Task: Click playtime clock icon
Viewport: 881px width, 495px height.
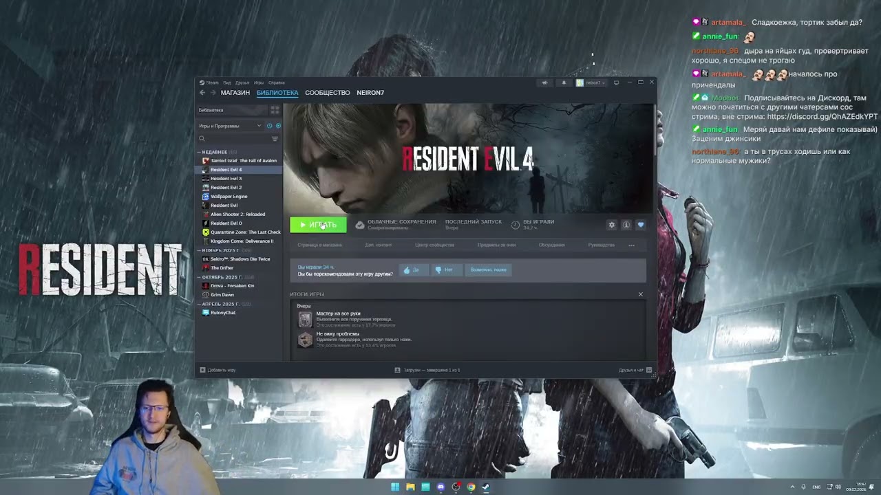Action: (516, 225)
